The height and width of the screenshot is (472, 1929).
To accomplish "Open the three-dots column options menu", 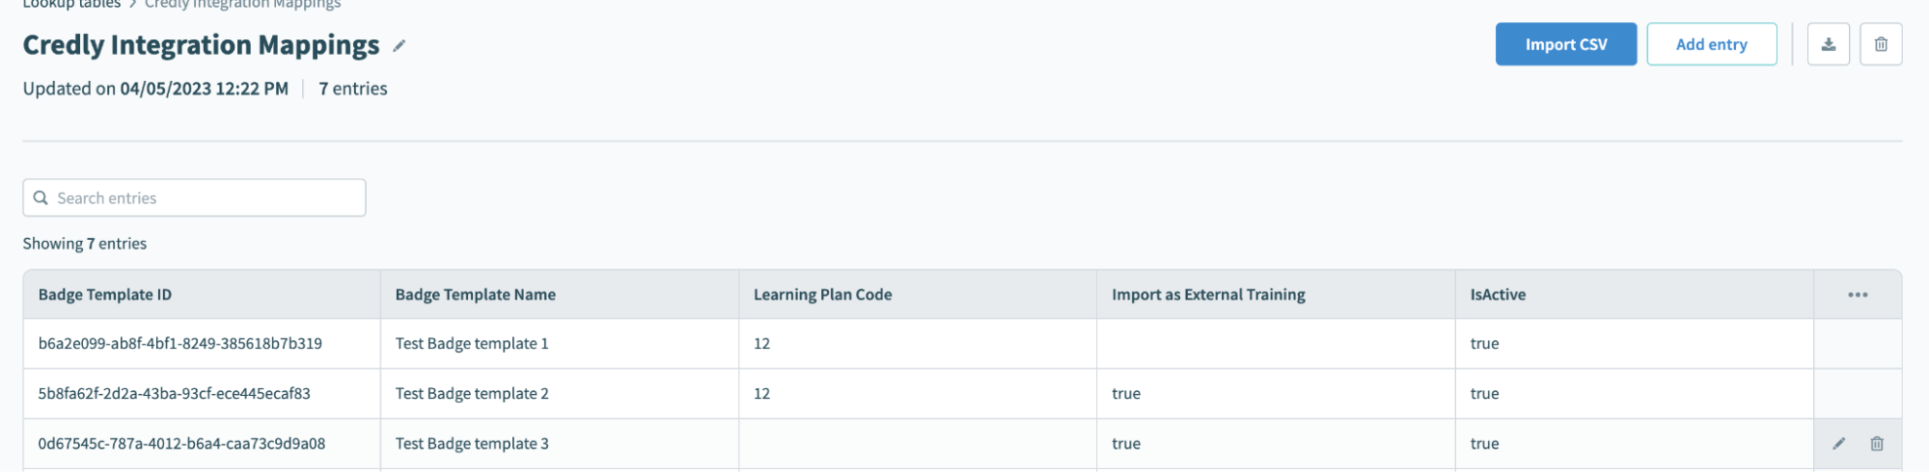I will click(1858, 295).
